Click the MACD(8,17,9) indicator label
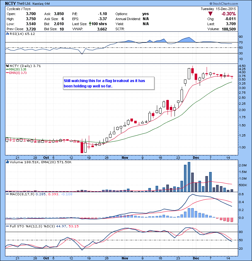Image resolution: width=252 pixels, height=261 pixels. click(x=22, y=194)
